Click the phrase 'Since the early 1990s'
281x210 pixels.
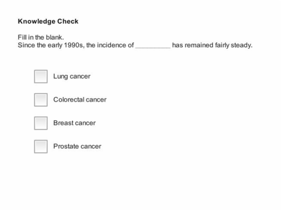pos(51,45)
